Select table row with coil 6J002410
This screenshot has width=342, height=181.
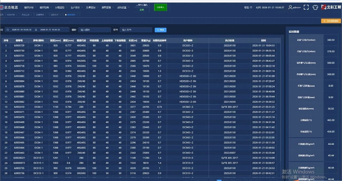(x=19, y=107)
